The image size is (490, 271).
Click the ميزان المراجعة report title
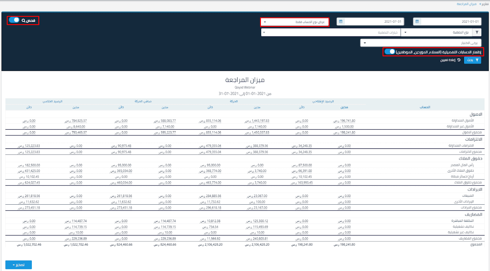[245, 80]
